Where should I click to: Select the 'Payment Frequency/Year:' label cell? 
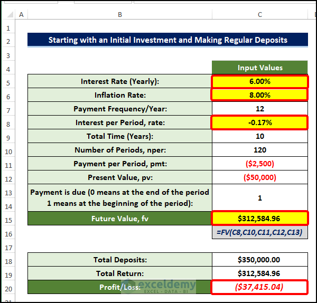[120, 109]
